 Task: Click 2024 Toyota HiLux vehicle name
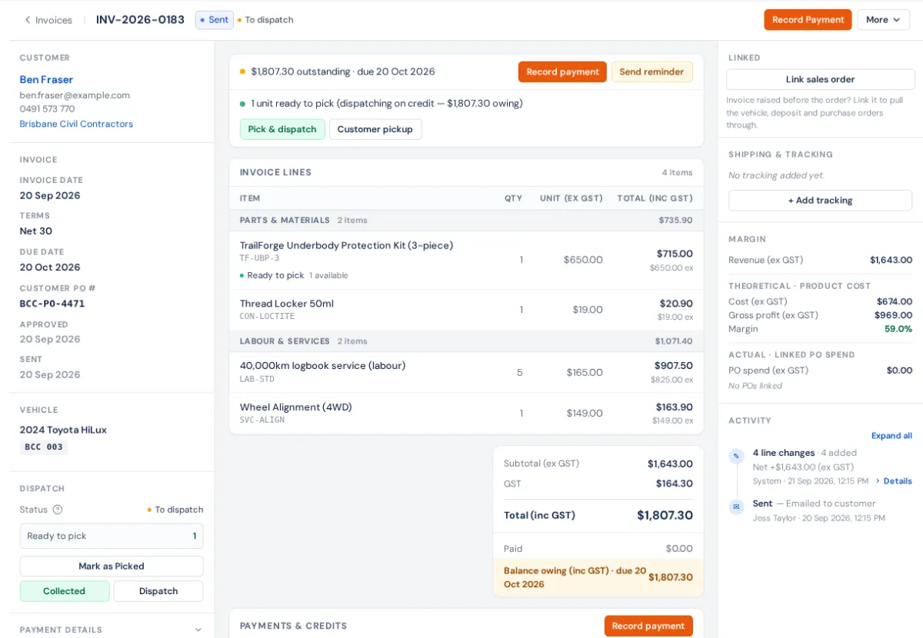coord(63,430)
